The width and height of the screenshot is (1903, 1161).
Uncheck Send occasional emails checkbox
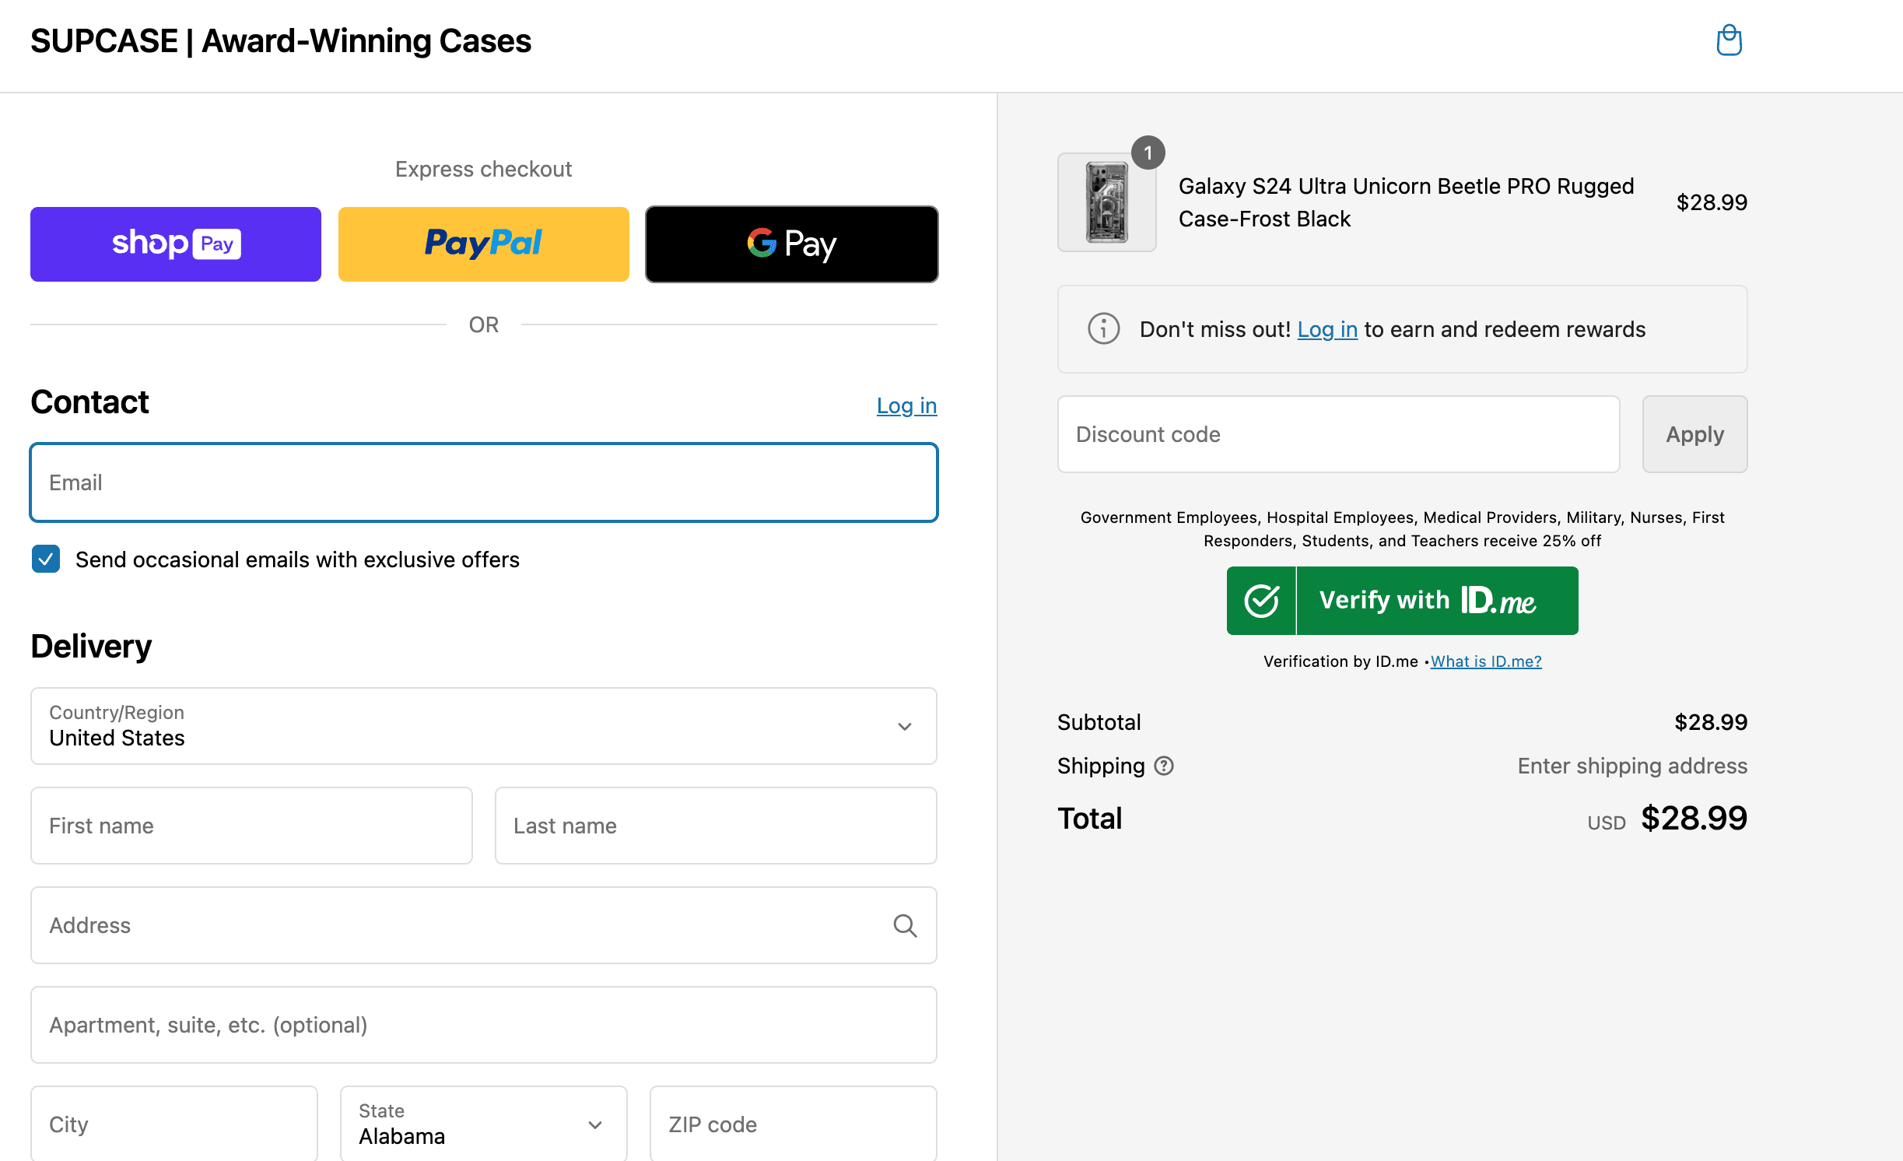46,559
